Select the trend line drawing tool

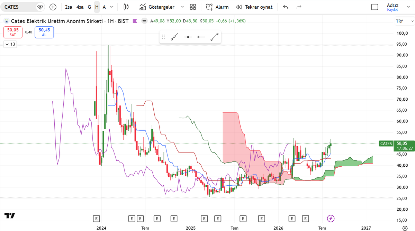tap(214, 37)
